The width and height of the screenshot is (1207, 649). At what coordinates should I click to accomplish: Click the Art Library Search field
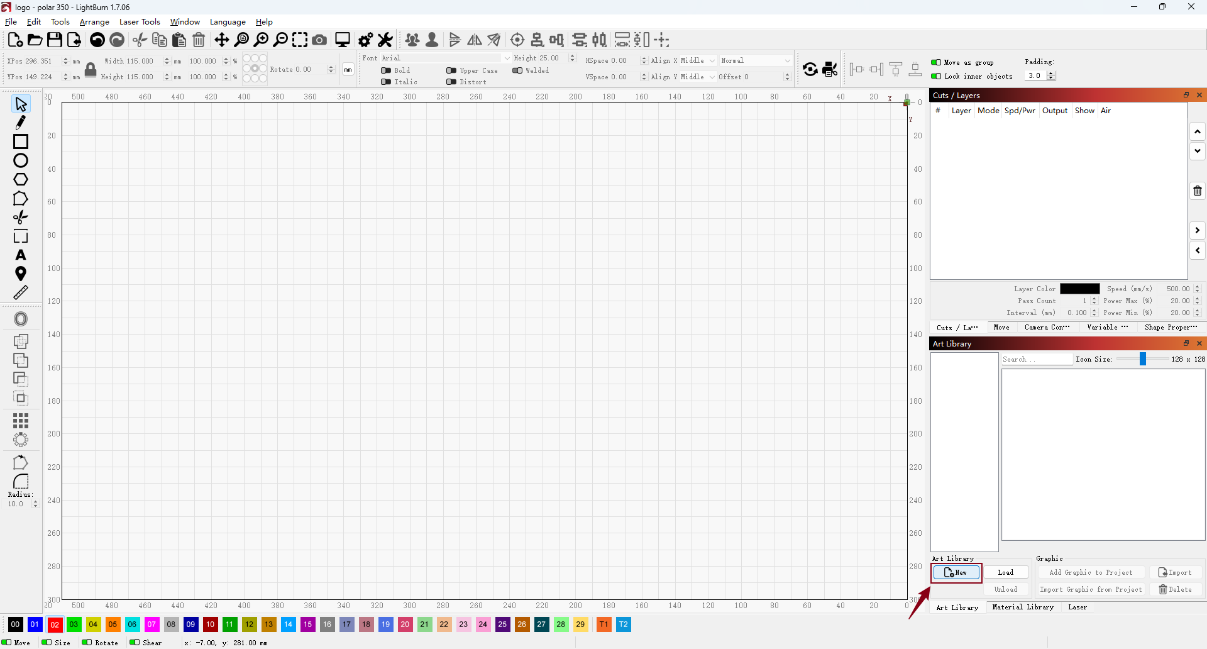1037,359
